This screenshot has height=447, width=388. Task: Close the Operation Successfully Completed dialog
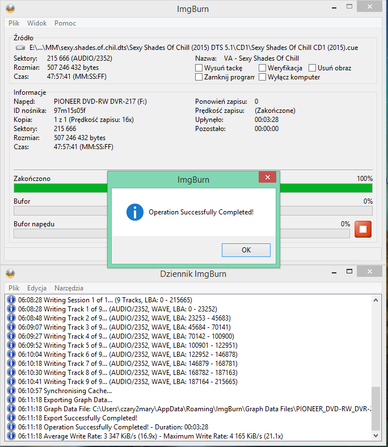[x=267, y=178]
